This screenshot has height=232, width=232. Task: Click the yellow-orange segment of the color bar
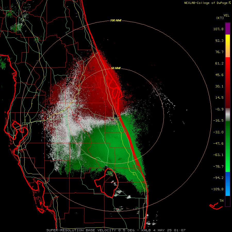tap(228, 46)
